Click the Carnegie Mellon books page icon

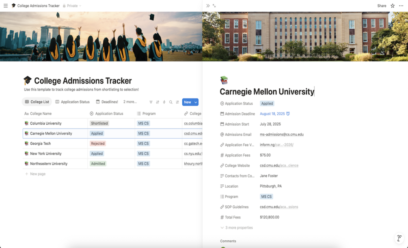pos(224,80)
